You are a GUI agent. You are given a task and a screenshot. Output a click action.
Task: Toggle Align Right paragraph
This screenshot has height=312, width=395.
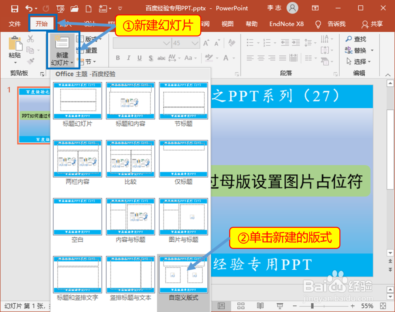(x=272, y=58)
